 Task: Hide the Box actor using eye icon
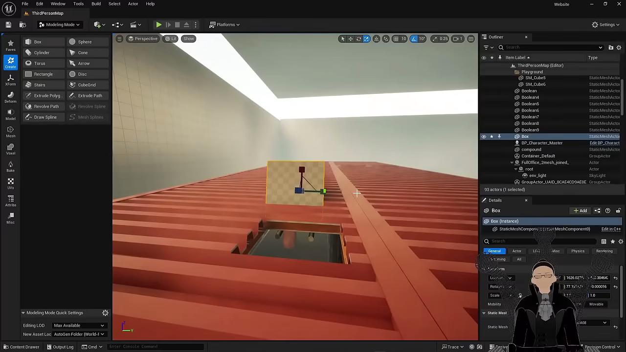pos(484,136)
